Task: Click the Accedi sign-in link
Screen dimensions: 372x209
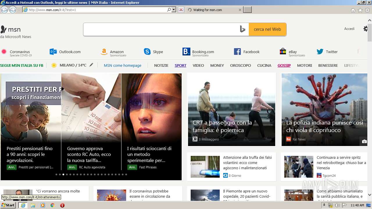Action: tap(349, 29)
